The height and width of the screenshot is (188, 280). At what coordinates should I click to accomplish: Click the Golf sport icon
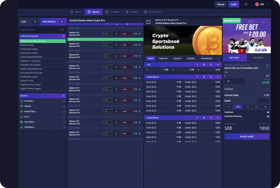pyautogui.click(x=22, y=117)
